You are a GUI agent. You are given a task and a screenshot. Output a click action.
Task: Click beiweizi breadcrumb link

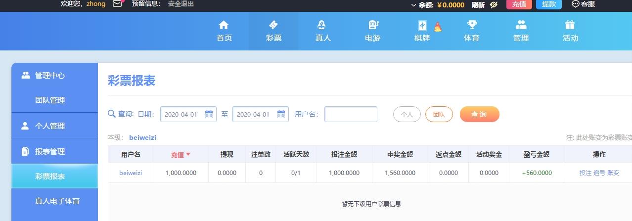coord(142,137)
